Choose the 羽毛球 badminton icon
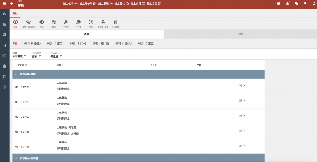 66,23
